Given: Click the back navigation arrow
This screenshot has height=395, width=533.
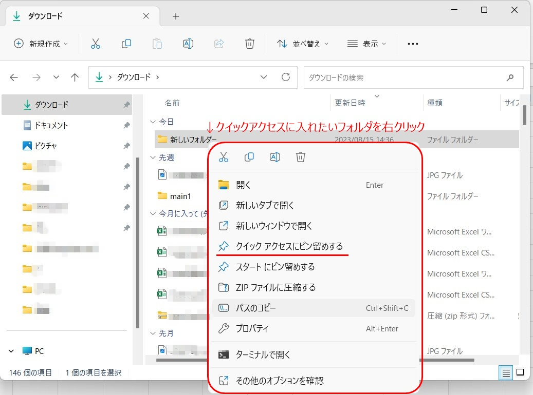Looking at the screenshot, I should pyautogui.click(x=14, y=77).
